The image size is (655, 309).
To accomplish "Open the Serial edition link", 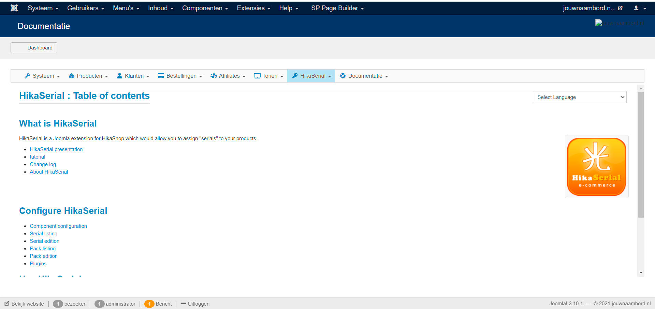I will pos(45,241).
